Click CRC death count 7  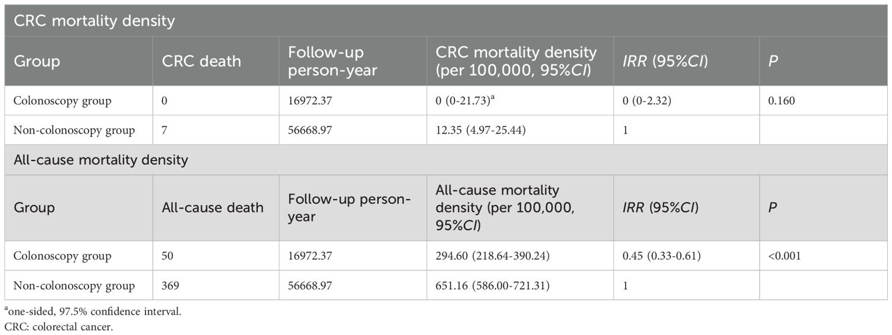coord(164,131)
